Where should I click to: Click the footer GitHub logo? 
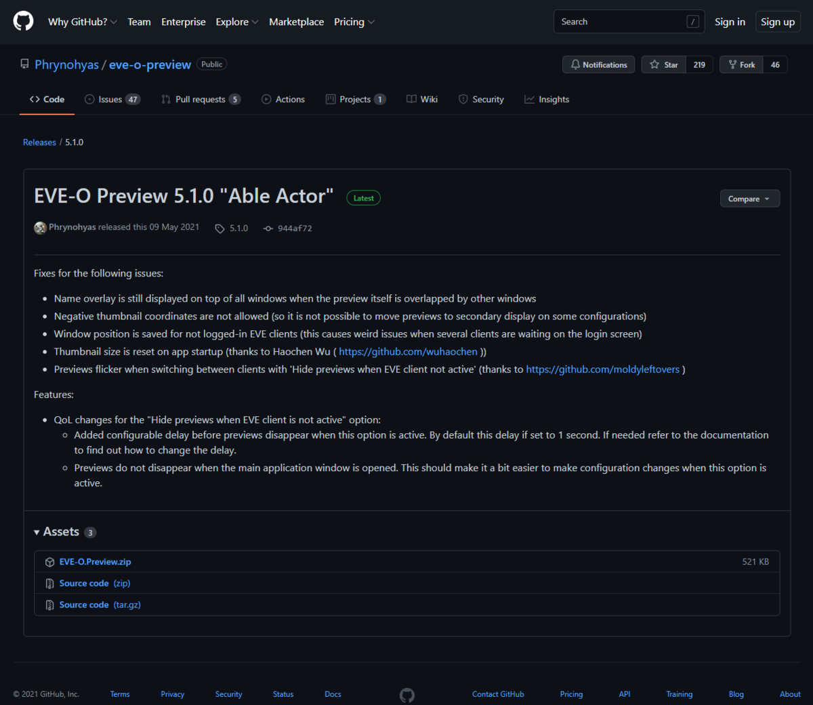[x=407, y=695]
